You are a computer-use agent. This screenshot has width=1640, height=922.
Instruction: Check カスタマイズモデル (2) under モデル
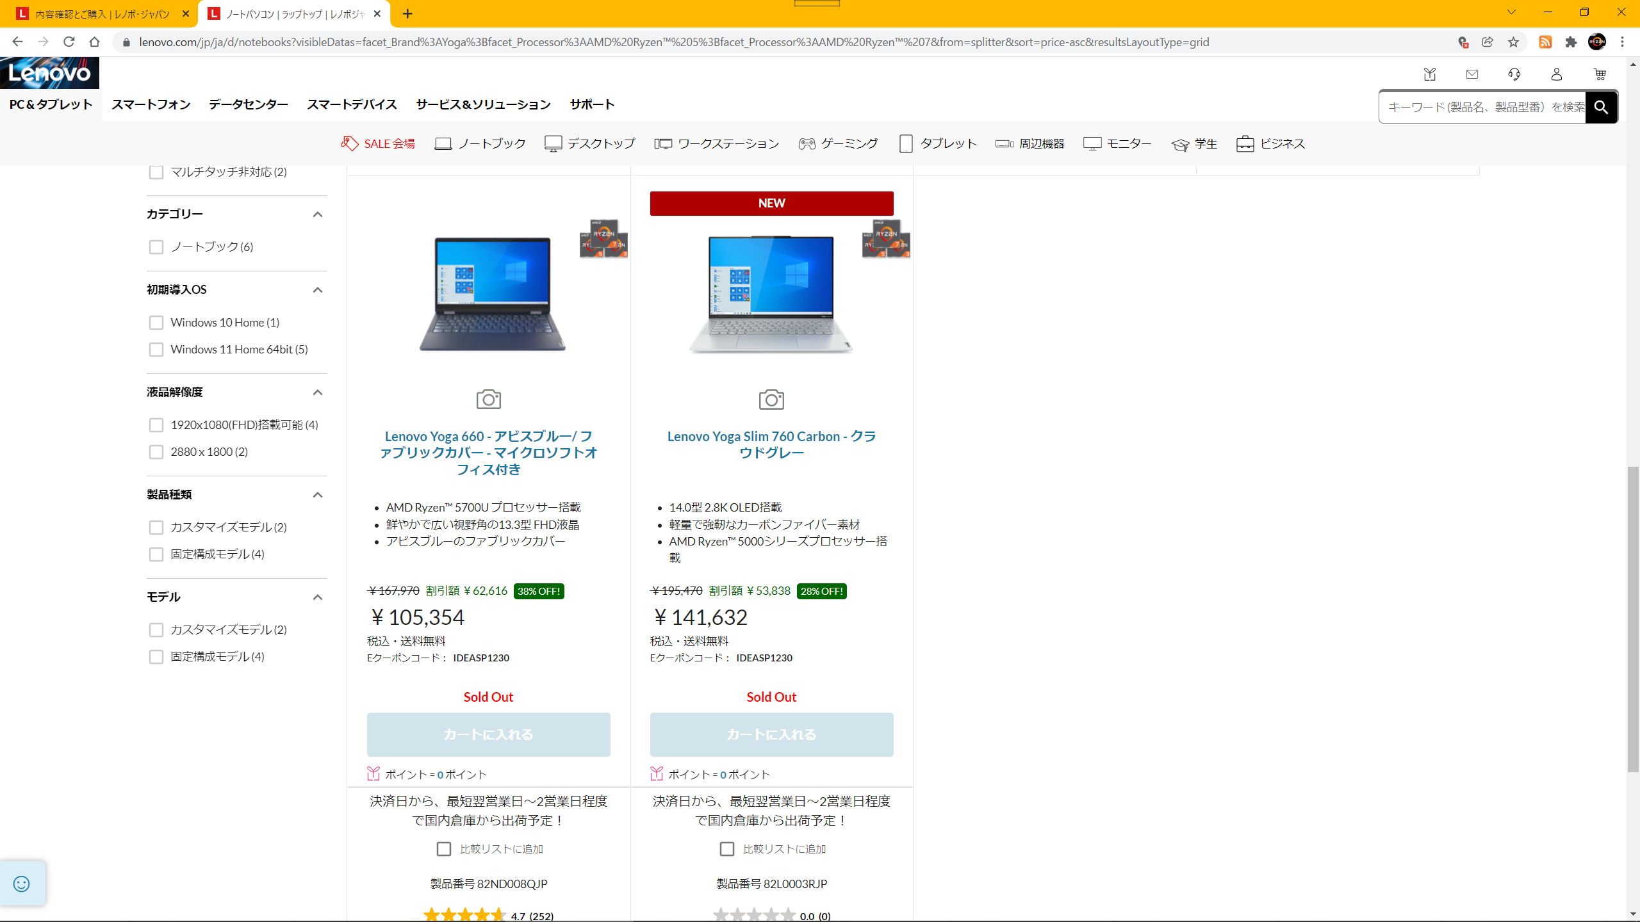tap(156, 630)
